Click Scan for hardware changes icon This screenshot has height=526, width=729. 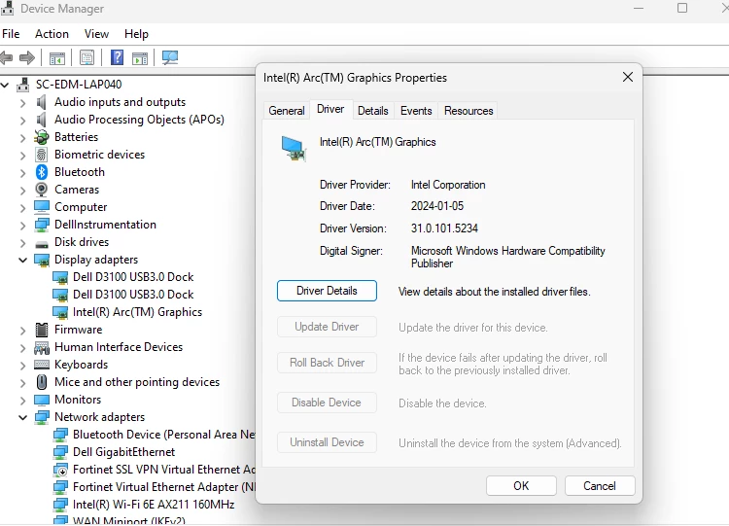170,57
